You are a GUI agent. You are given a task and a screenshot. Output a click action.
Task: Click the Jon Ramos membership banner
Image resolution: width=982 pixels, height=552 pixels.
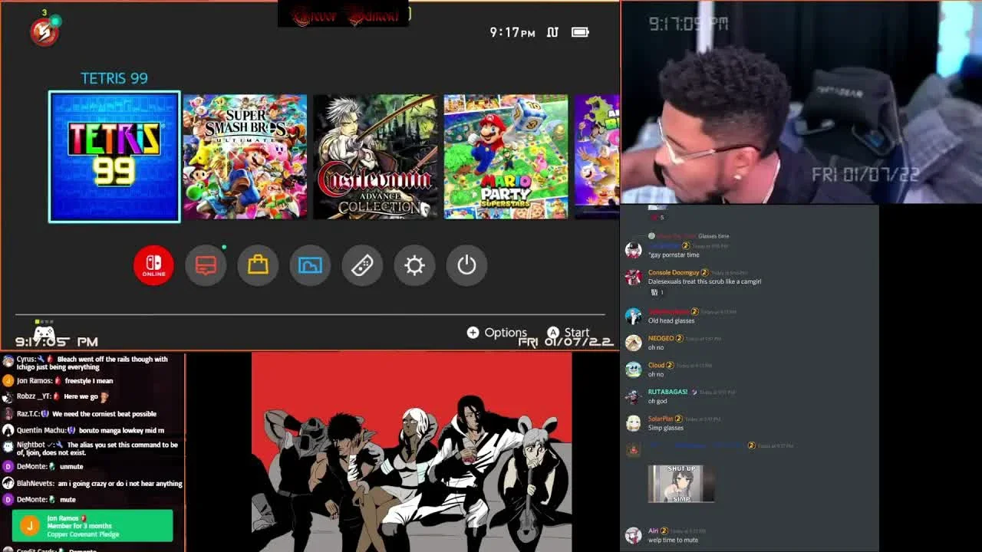pyautogui.click(x=93, y=526)
